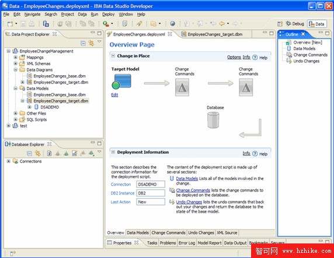Open the File menu
Image resolution: width=334 pixels, height=258 pixels.
click(6, 14)
